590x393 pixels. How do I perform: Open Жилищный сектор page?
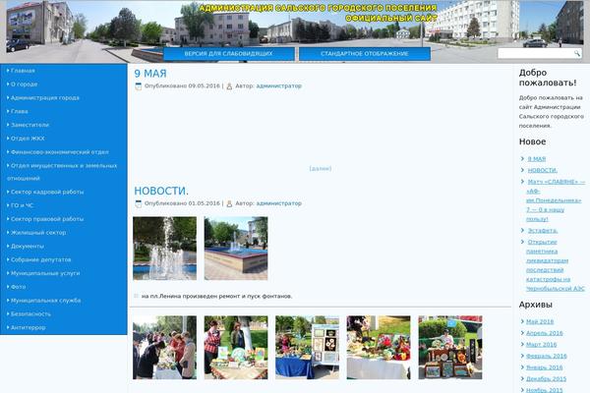(38, 233)
